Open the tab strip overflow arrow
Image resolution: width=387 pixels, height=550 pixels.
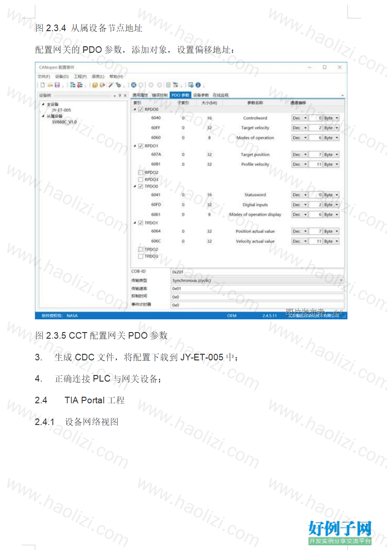pos(342,95)
